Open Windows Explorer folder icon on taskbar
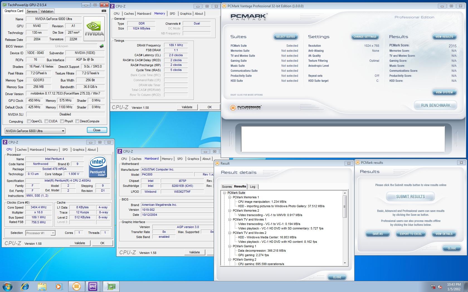 tap(42, 286)
